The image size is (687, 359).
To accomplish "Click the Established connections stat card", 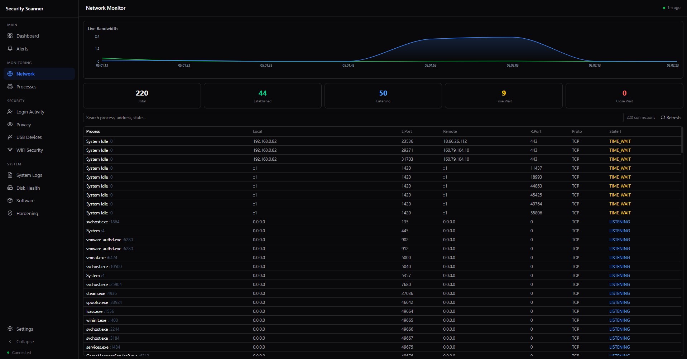I will pos(263,96).
